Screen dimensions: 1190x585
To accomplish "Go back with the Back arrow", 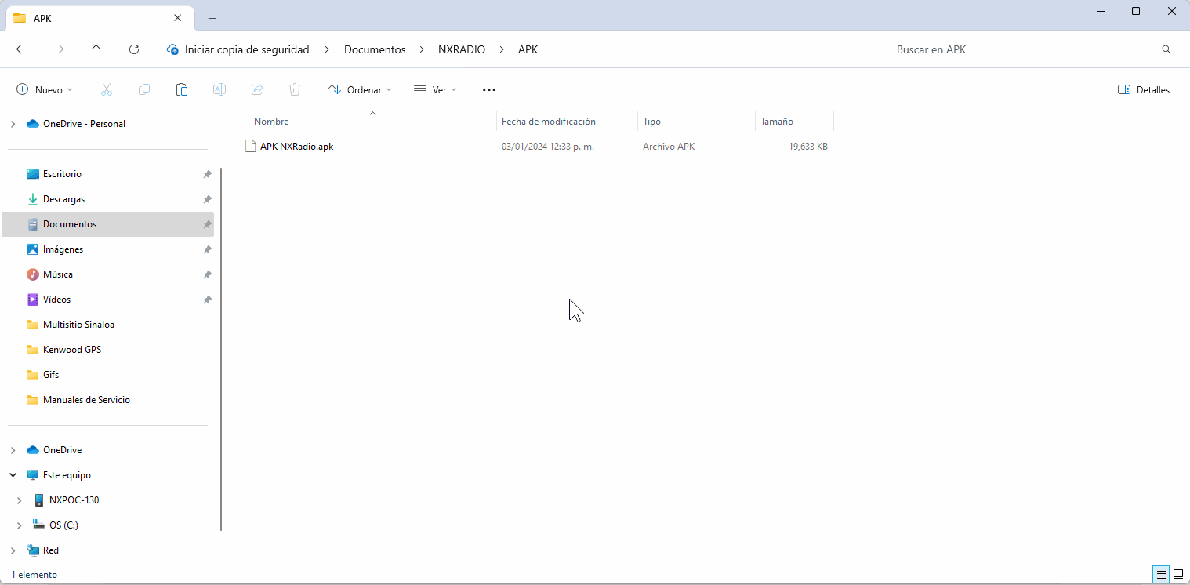I will 21,49.
